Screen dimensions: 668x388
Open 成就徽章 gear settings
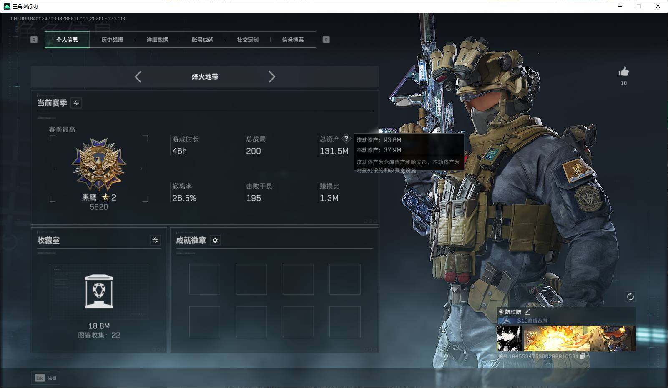[x=215, y=240]
